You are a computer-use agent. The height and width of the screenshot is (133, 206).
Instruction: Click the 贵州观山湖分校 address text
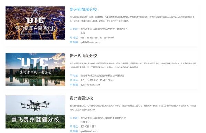point(102,76)
